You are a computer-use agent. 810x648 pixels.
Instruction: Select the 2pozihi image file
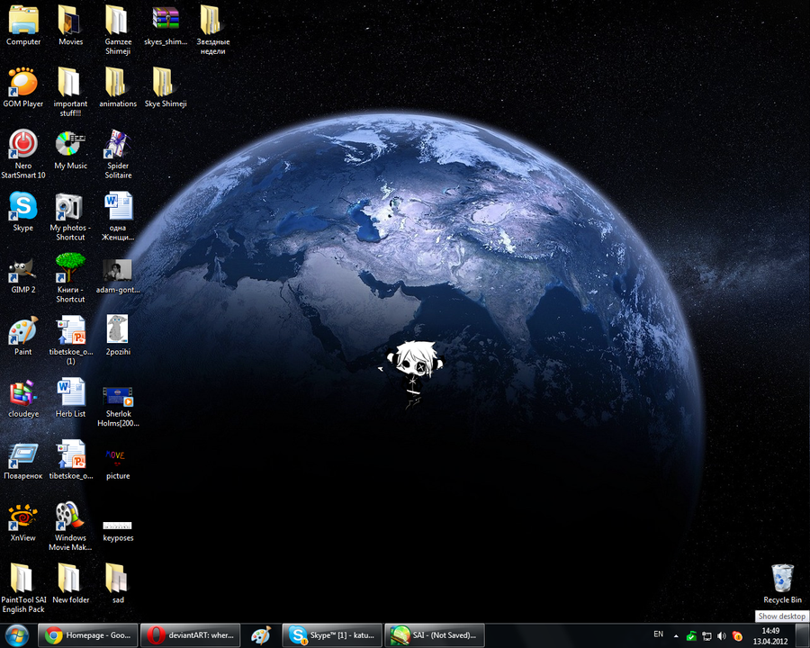118,336
